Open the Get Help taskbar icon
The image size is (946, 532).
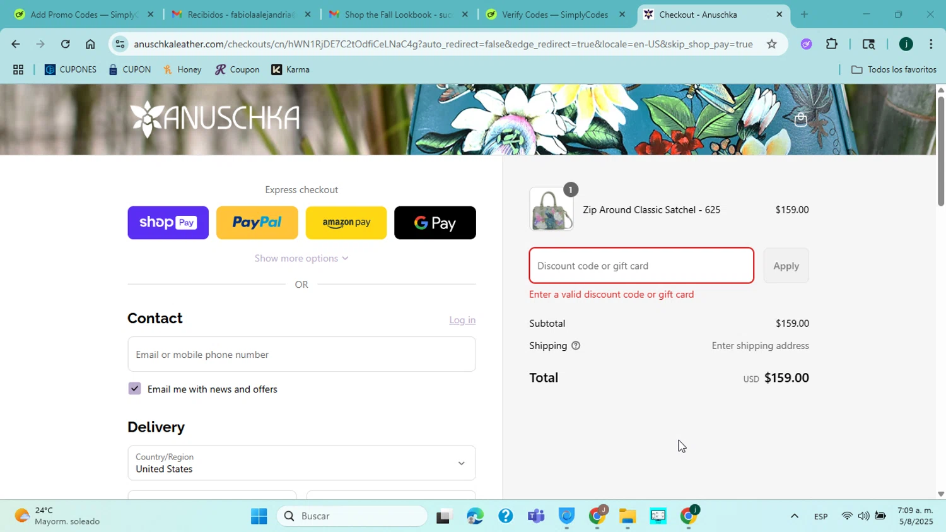[505, 516]
